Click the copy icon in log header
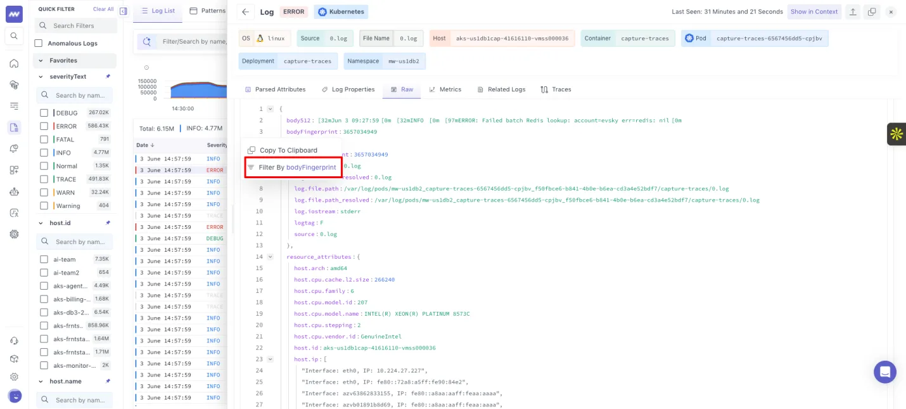Screen dimensions: 906x409 pos(872,12)
